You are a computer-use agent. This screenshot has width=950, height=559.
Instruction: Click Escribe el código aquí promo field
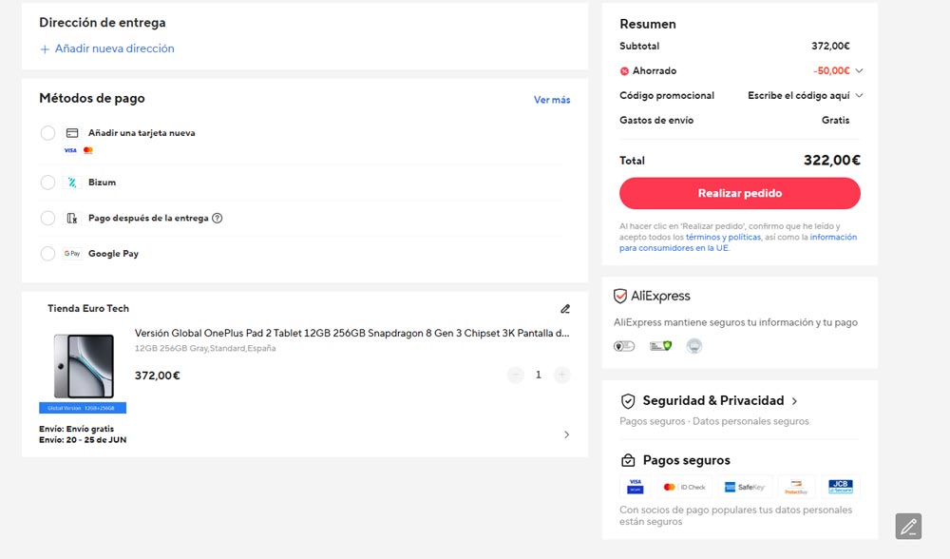point(799,96)
